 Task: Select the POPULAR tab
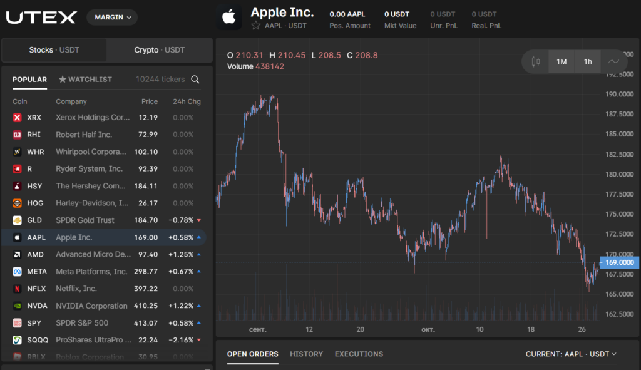click(29, 80)
